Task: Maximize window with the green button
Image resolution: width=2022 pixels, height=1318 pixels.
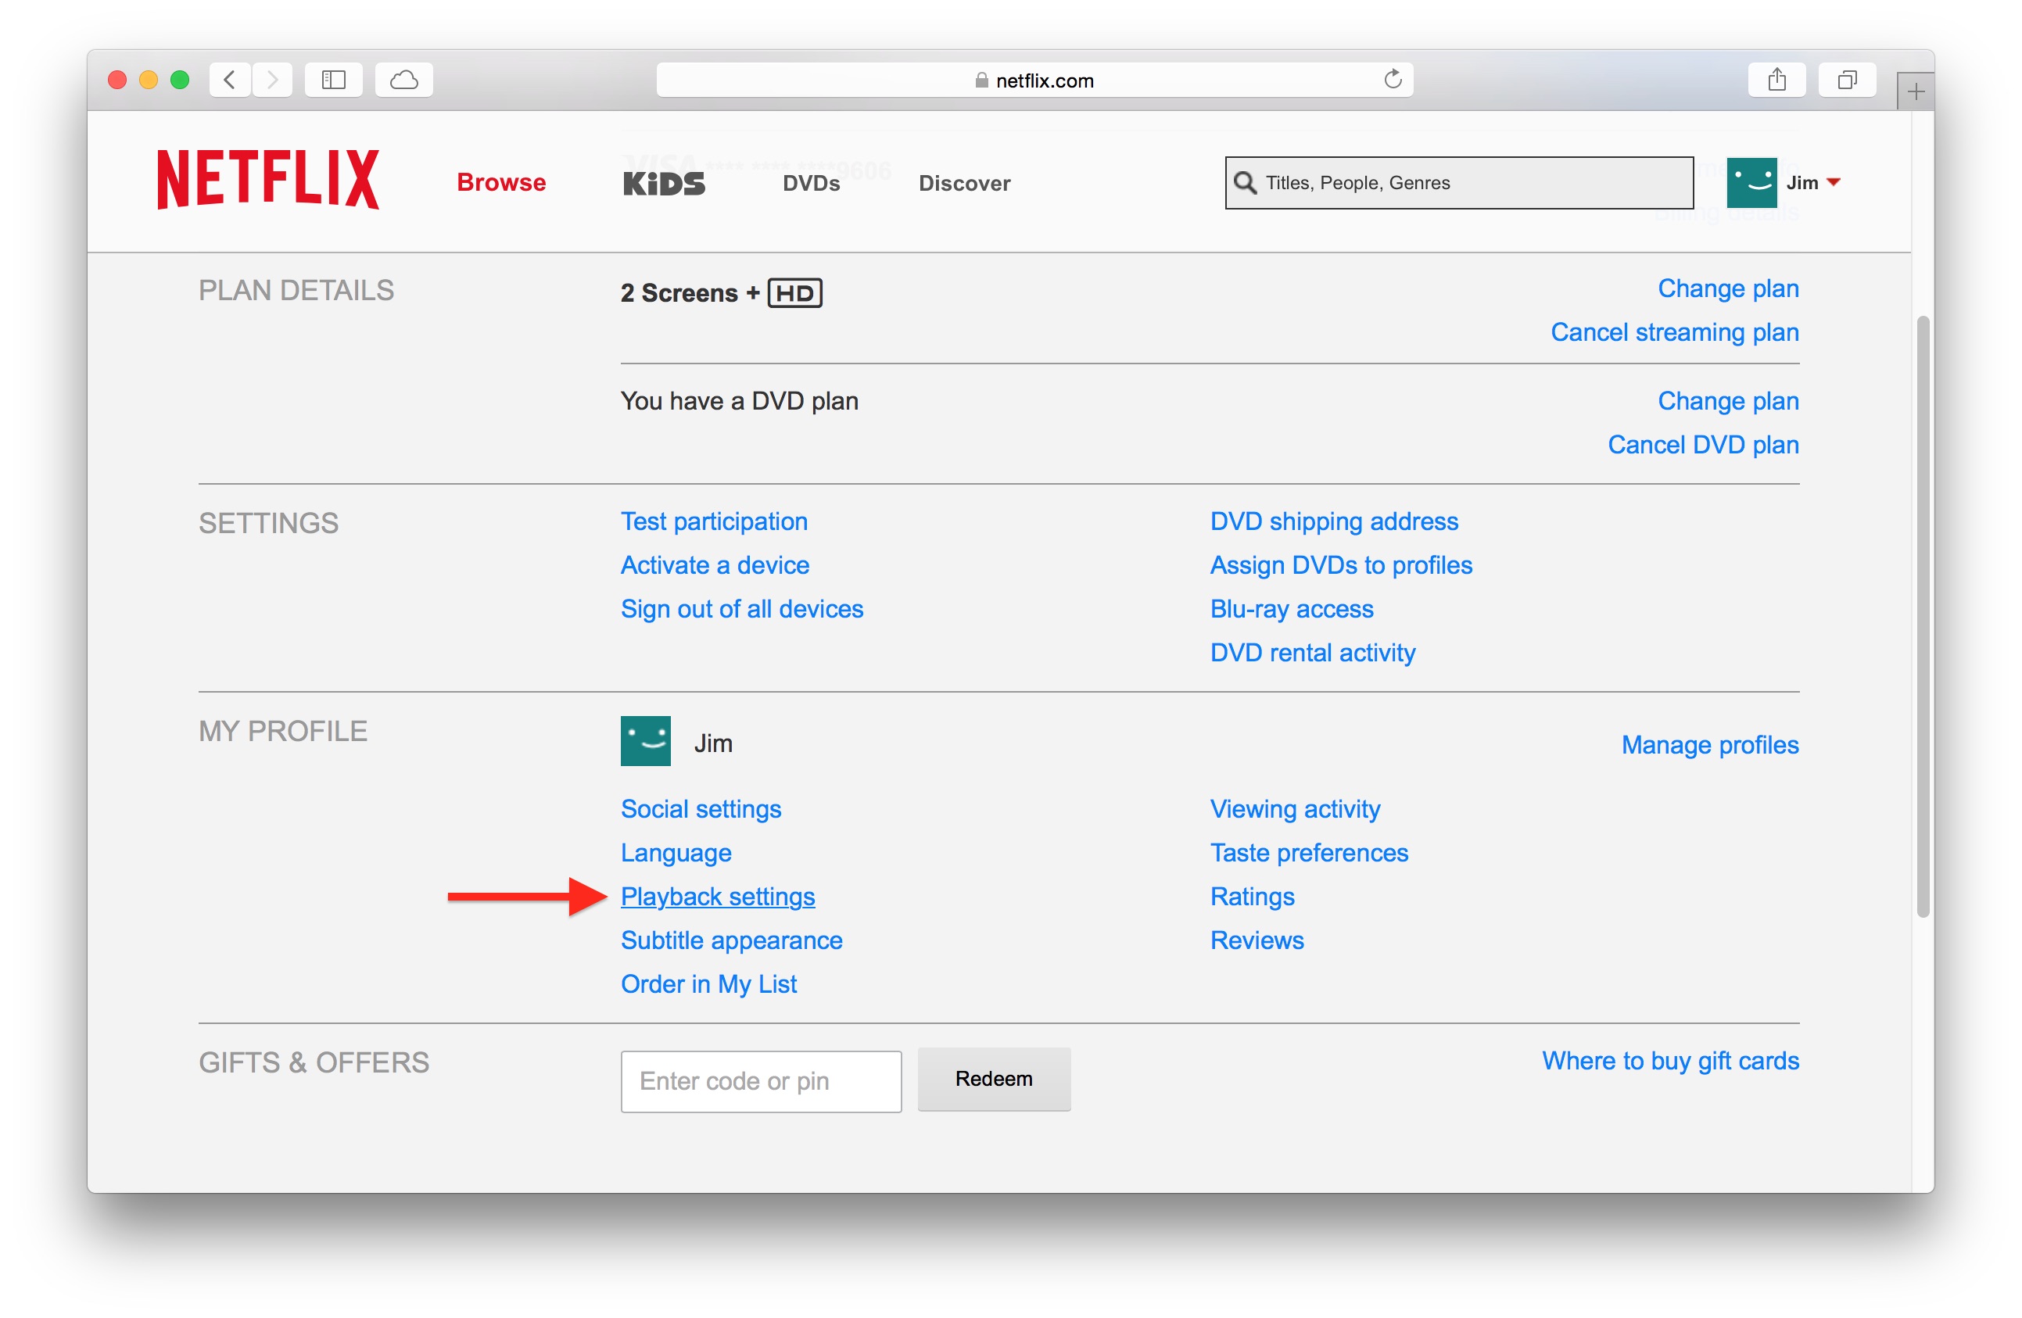Action: tap(179, 79)
